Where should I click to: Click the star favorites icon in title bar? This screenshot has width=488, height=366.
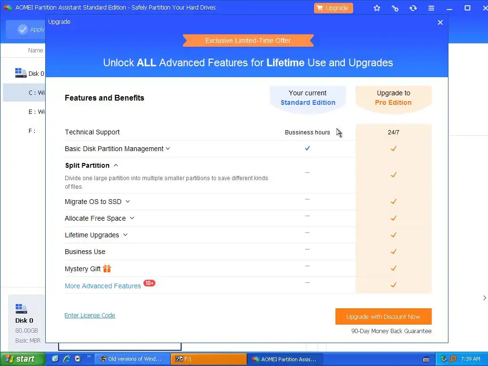pos(377,8)
